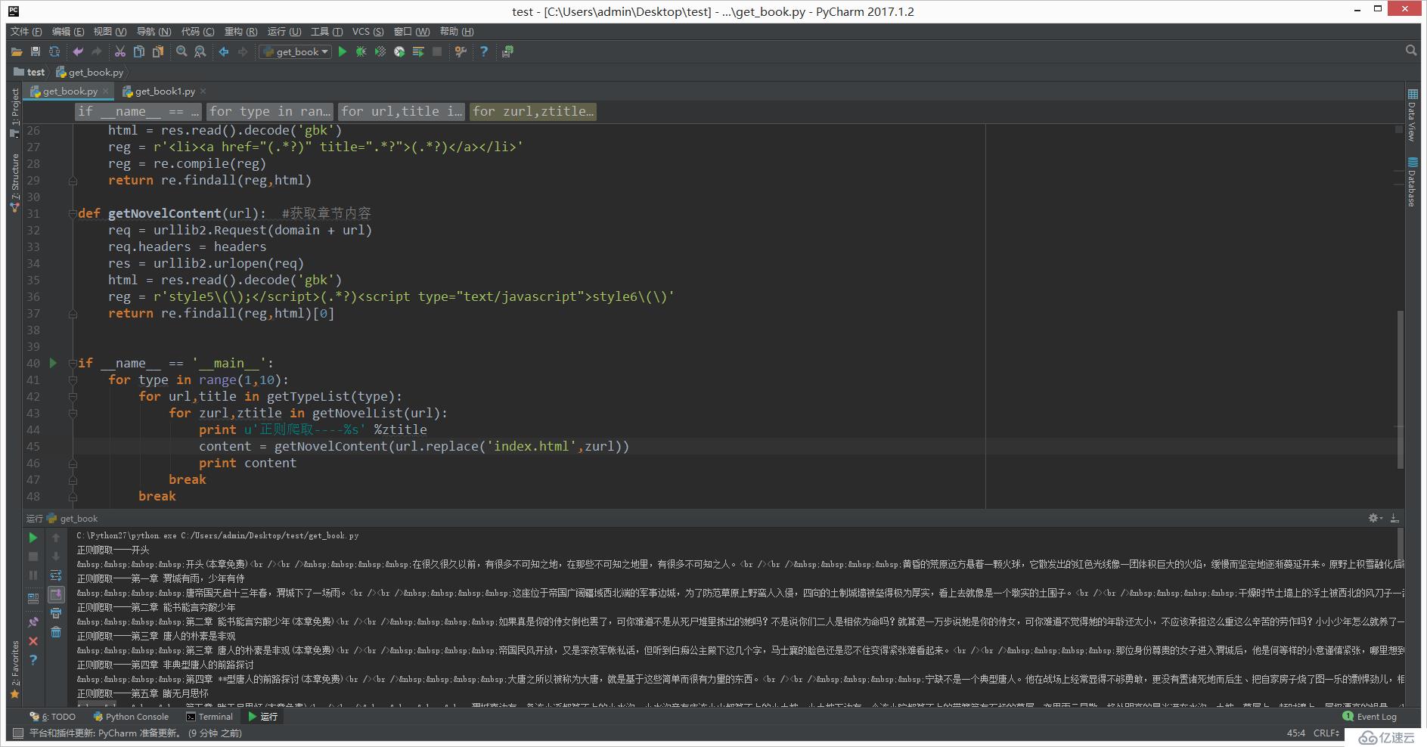Viewport: 1427px width, 747px height.
Task: Click the Paste clipboard icon
Action: tap(157, 51)
